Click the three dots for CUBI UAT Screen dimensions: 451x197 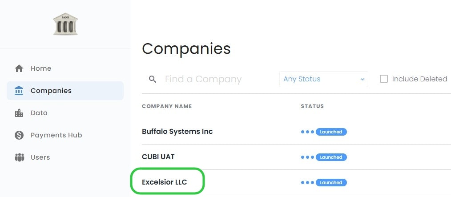tap(307, 157)
